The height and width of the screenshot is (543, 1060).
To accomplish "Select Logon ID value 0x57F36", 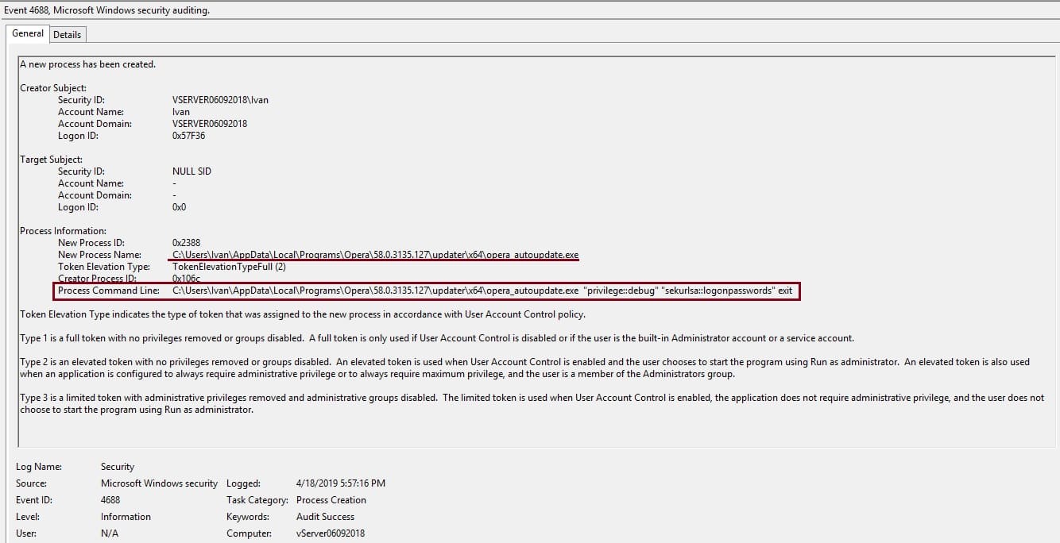I will (189, 136).
